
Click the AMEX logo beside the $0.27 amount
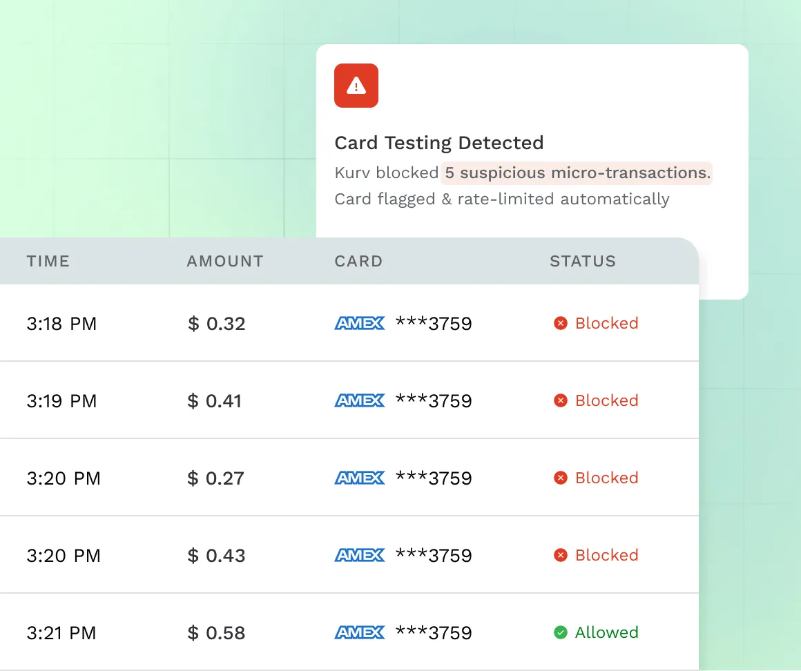coord(360,478)
